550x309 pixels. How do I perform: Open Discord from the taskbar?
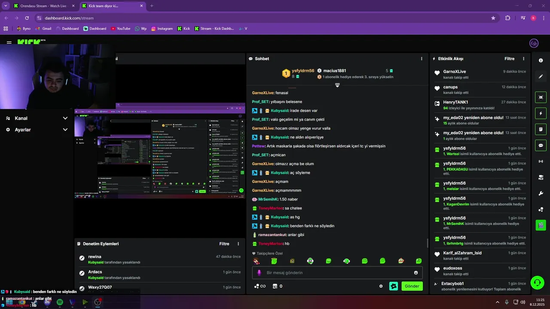pyautogui.click(x=47, y=302)
